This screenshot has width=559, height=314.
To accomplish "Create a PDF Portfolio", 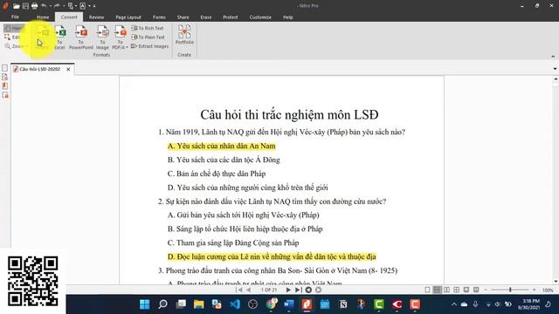I will tap(184, 35).
